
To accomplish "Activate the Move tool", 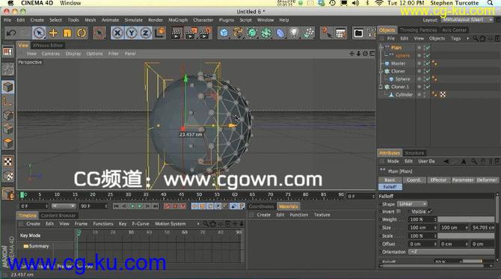I will click(x=53, y=33).
